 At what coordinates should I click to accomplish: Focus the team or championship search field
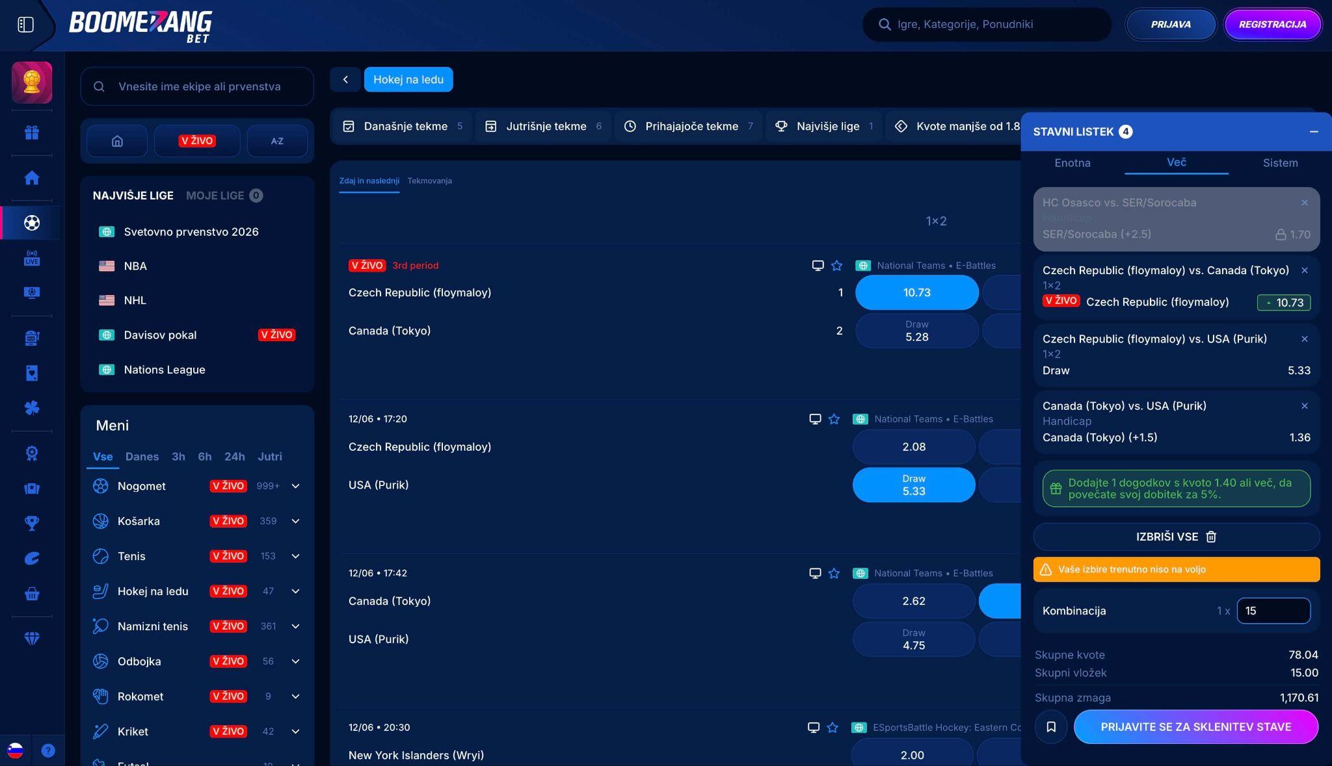pos(197,86)
